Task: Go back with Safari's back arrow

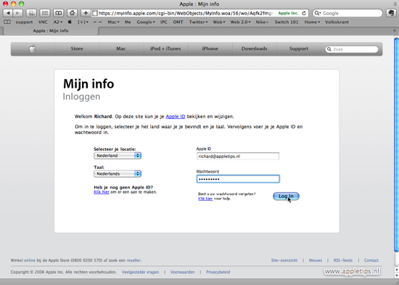Action: click(8, 13)
